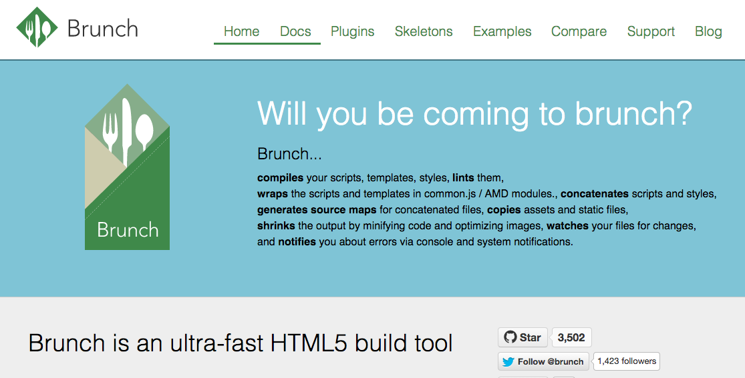
Task: Open the Compare page
Action: 579,31
